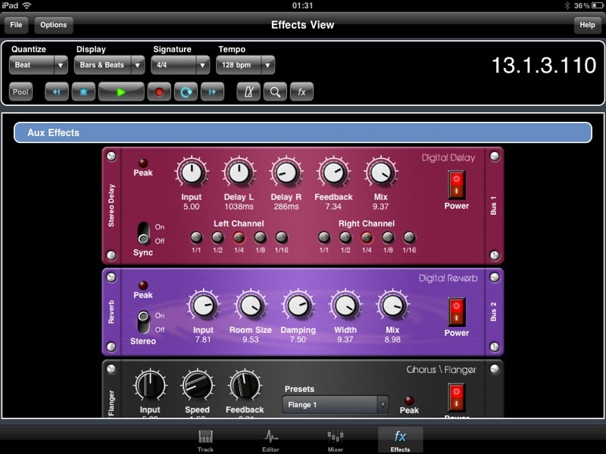
Task: Open the File menu
Action: tap(16, 25)
